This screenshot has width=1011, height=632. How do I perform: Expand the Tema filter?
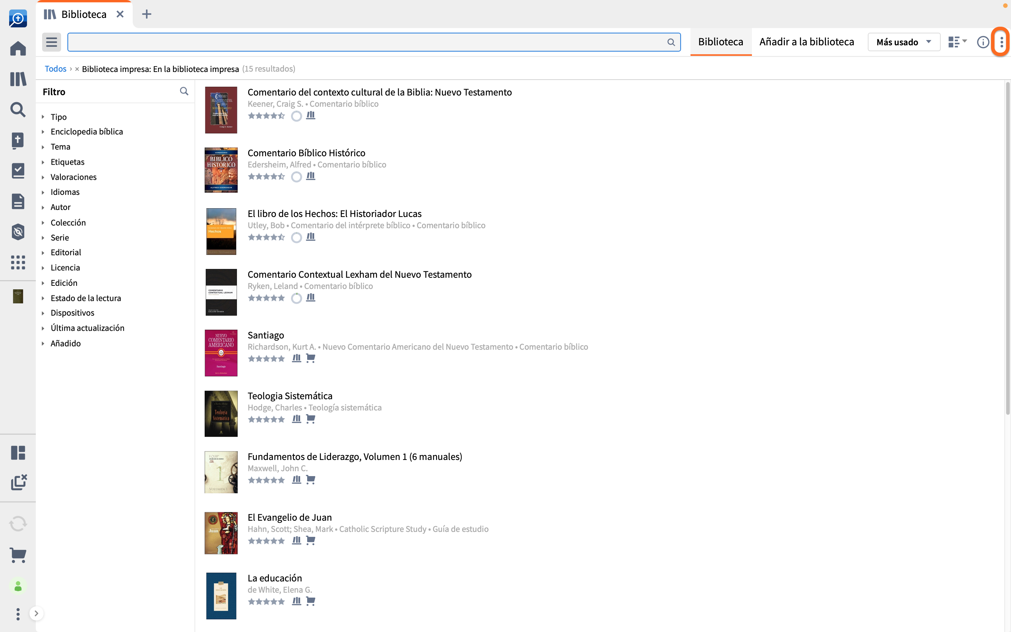coord(43,147)
